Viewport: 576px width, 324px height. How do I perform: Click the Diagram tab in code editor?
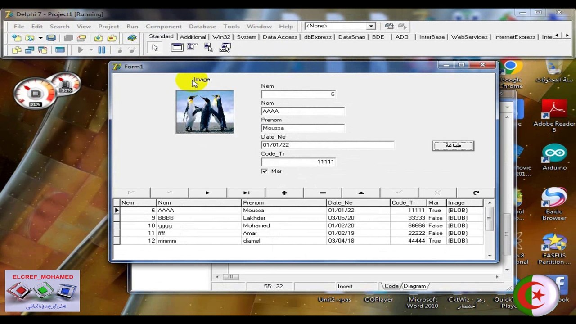click(x=414, y=286)
